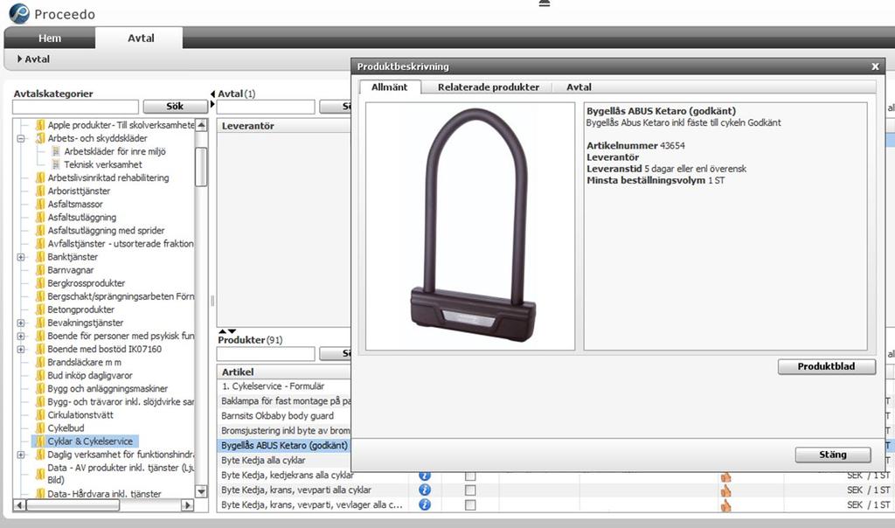Click the category tree scroll-right arrow
The image size is (895, 528).
tap(187, 505)
